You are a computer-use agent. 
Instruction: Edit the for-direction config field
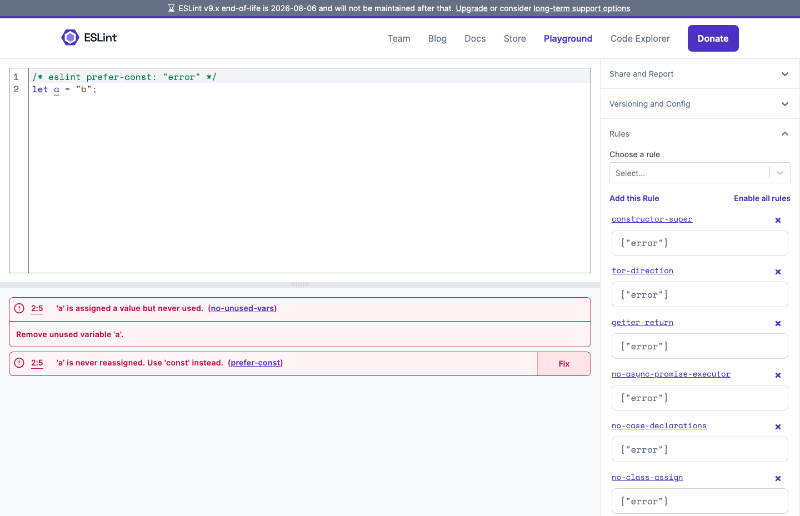point(700,294)
